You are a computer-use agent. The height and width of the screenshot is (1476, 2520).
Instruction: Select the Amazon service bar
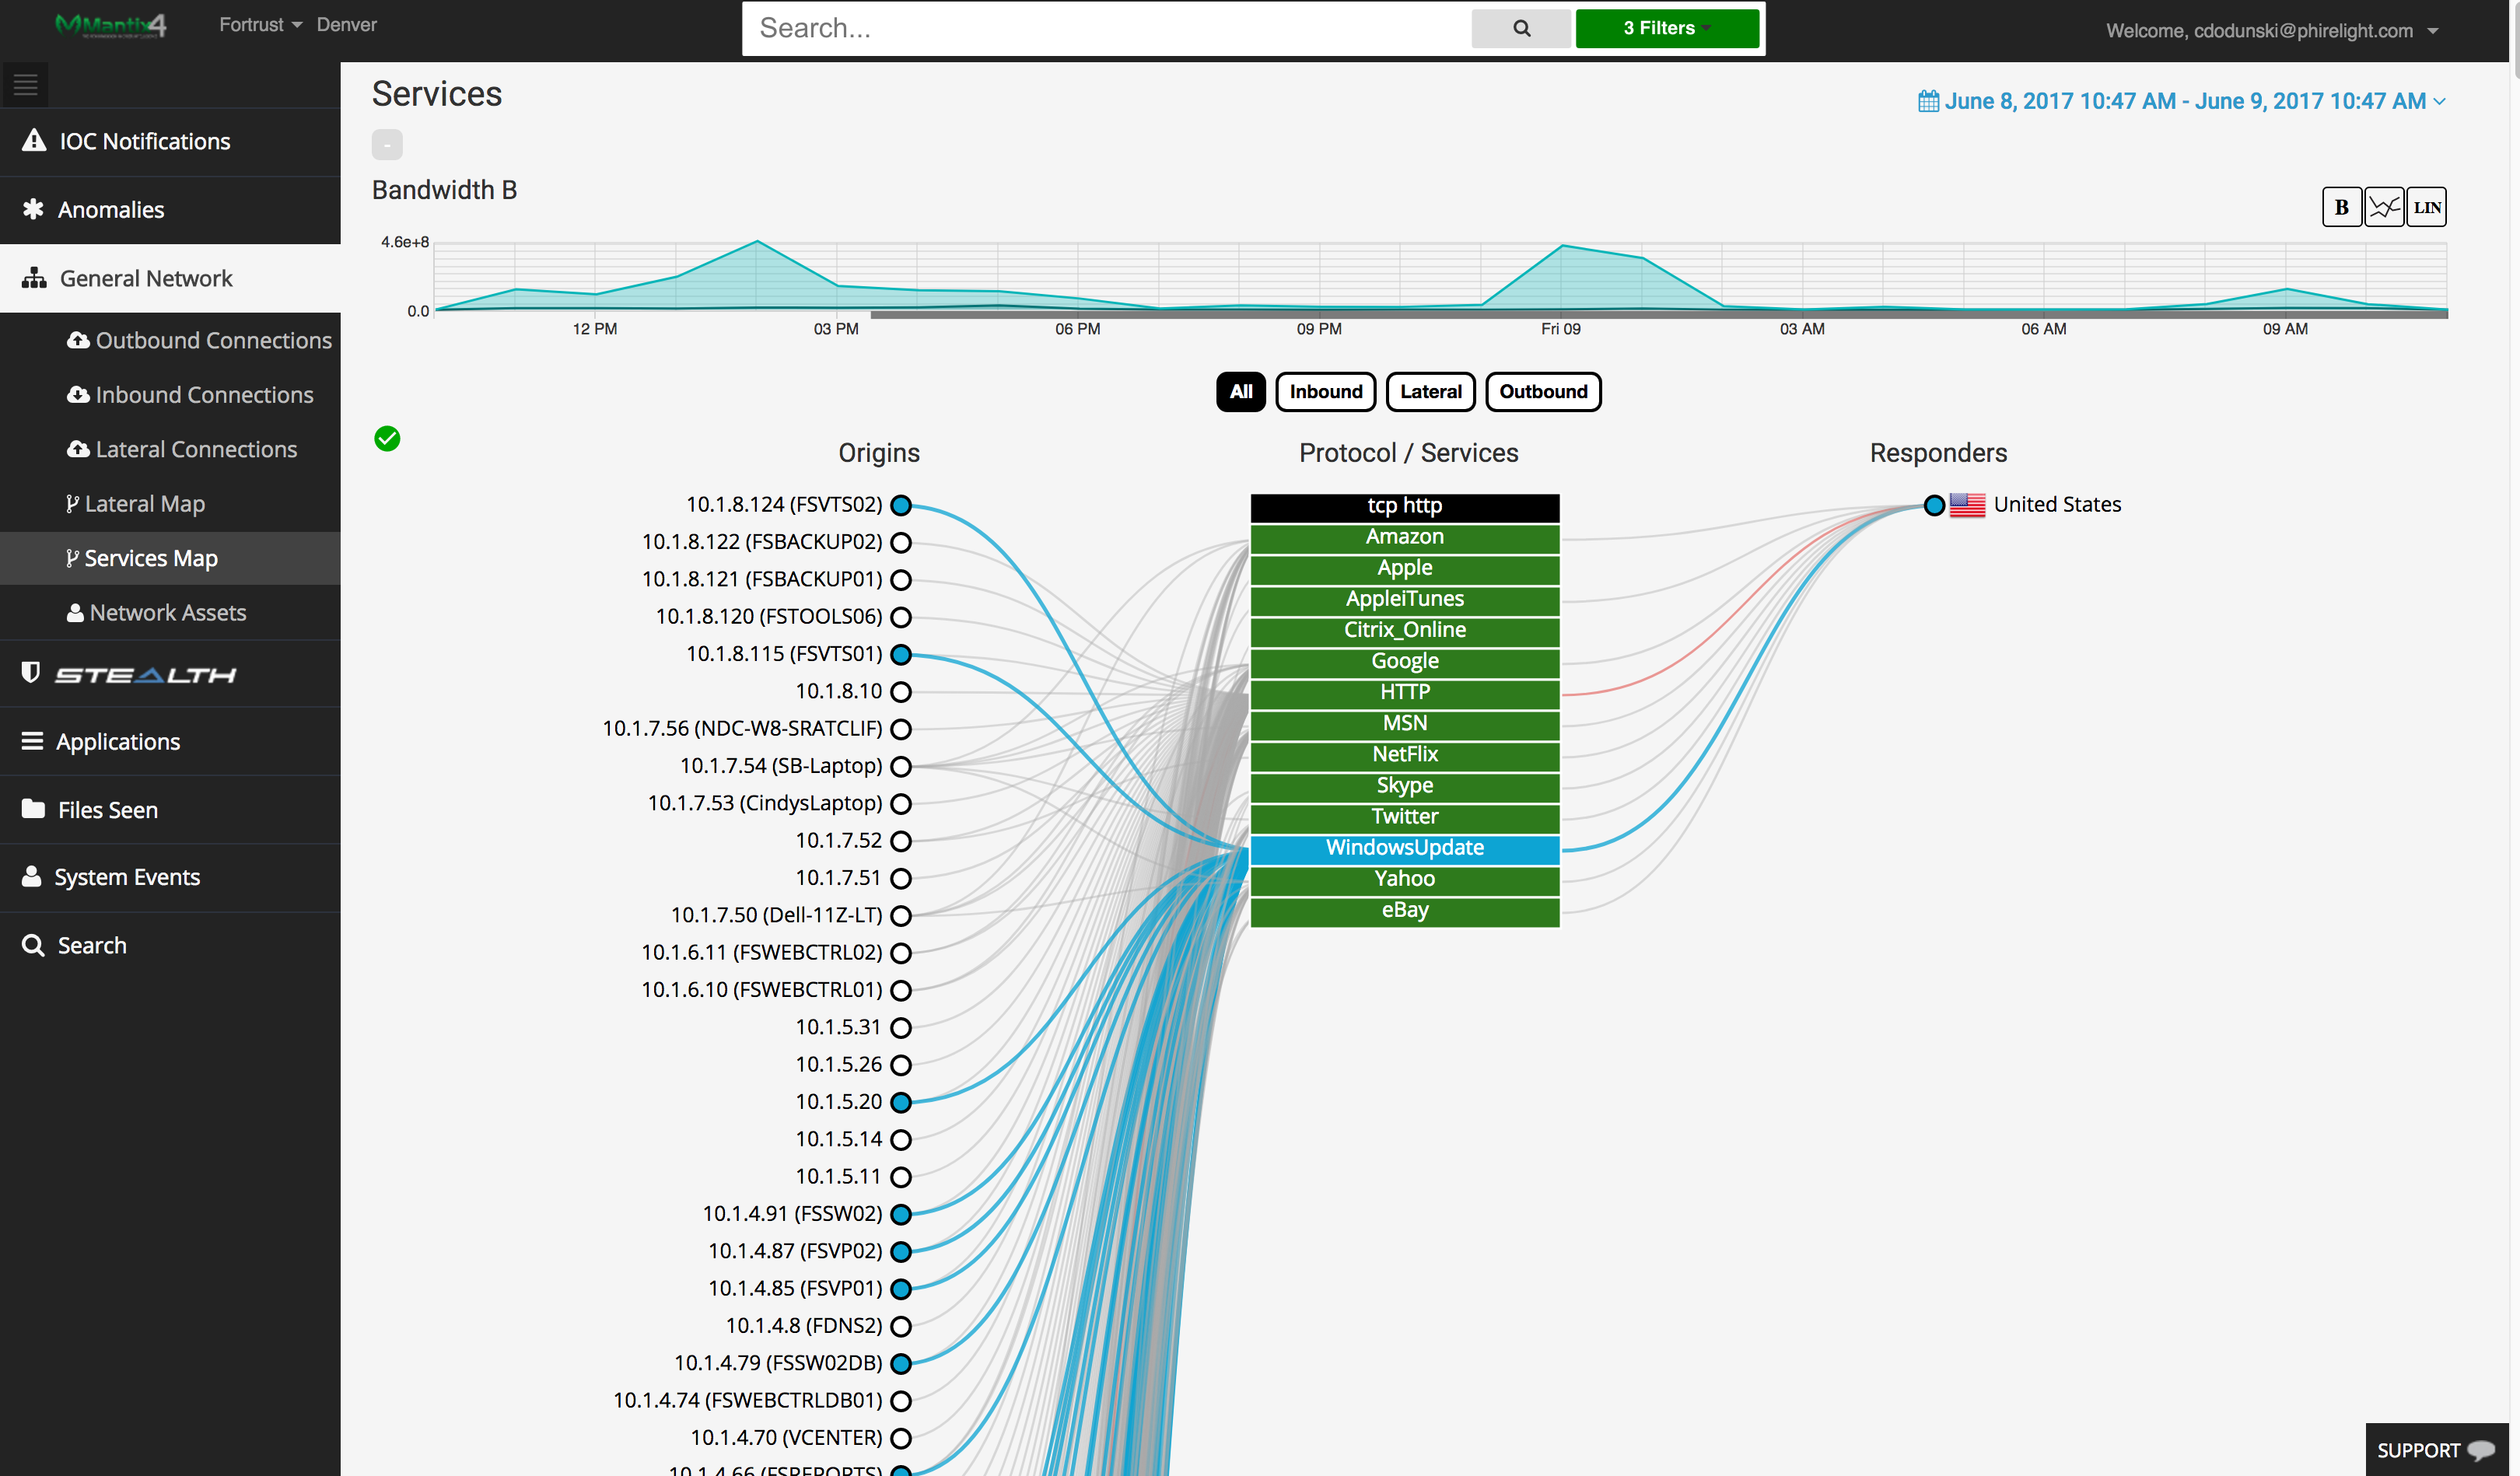click(1404, 537)
